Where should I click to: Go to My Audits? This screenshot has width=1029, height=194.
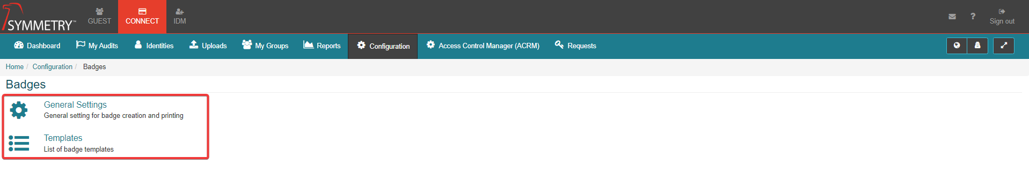point(97,46)
